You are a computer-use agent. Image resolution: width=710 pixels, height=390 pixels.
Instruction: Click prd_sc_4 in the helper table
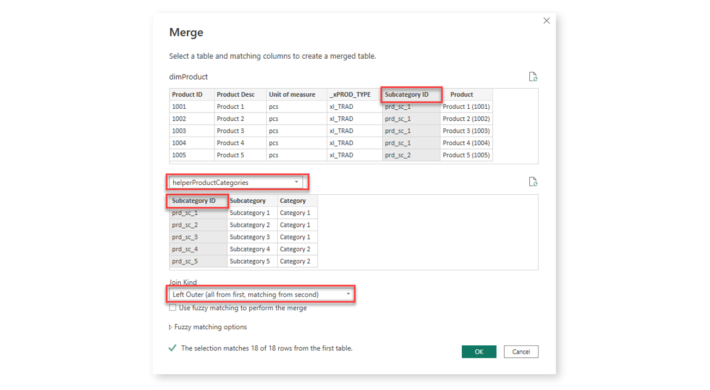[x=198, y=249]
